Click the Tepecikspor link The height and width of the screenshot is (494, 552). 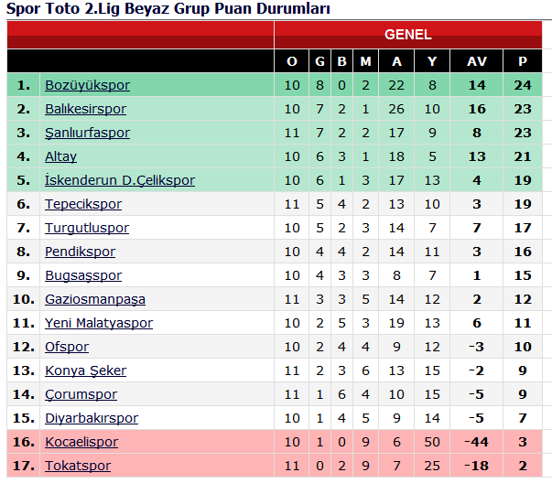[82, 204]
